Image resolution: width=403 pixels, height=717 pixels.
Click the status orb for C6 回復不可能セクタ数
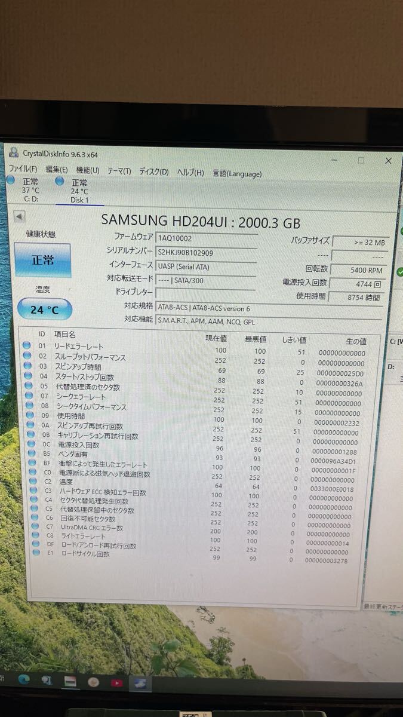(x=34, y=517)
